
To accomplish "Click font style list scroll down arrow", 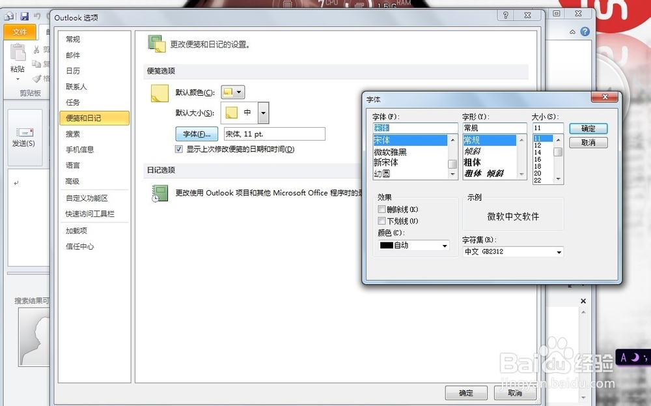I will 521,175.
